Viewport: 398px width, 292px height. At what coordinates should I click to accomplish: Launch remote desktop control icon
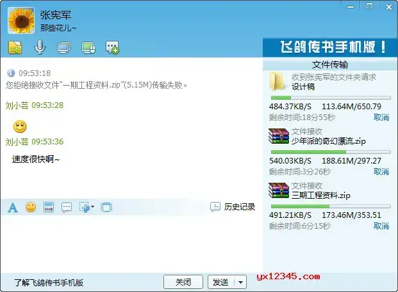point(88,47)
